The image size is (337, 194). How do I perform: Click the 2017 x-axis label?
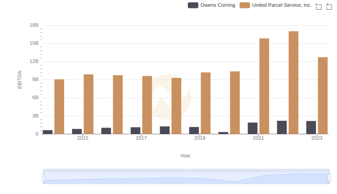(x=141, y=138)
